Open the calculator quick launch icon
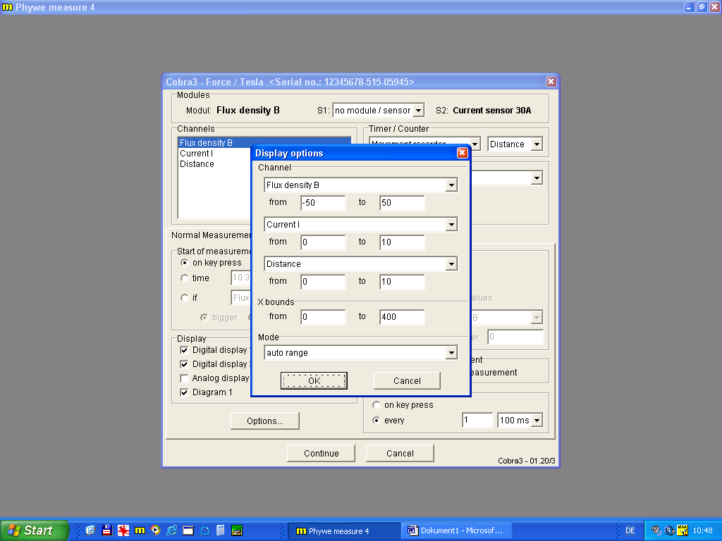The width and height of the screenshot is (722, 541). coord(221,530)
